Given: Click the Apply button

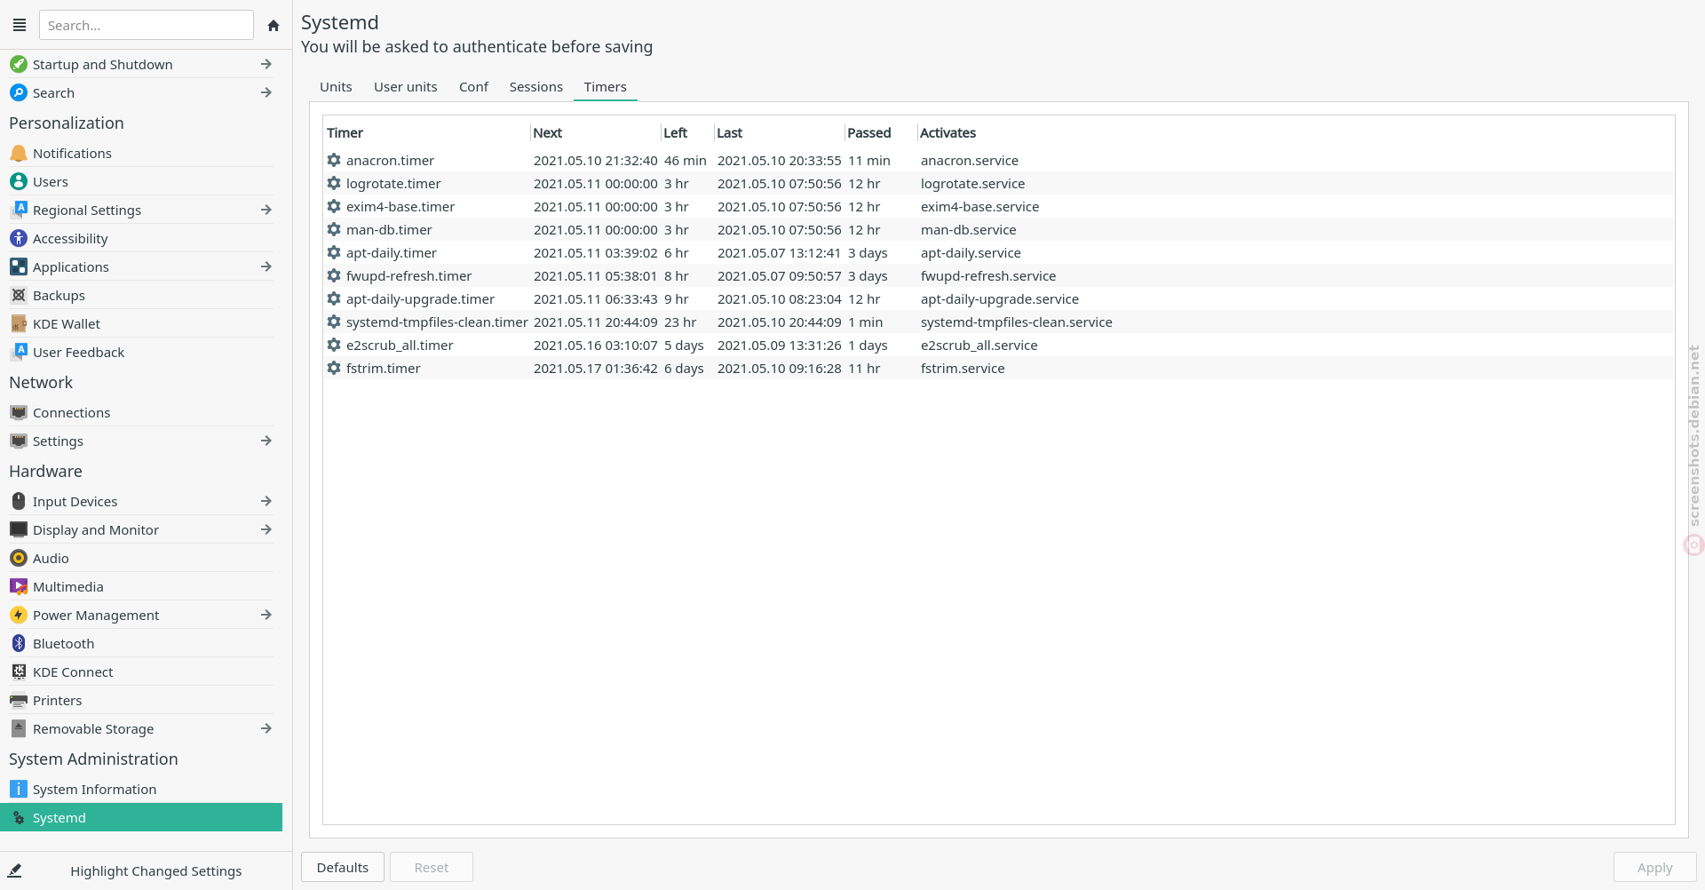Looking at the screenshot, I should tap(1655, 867).
